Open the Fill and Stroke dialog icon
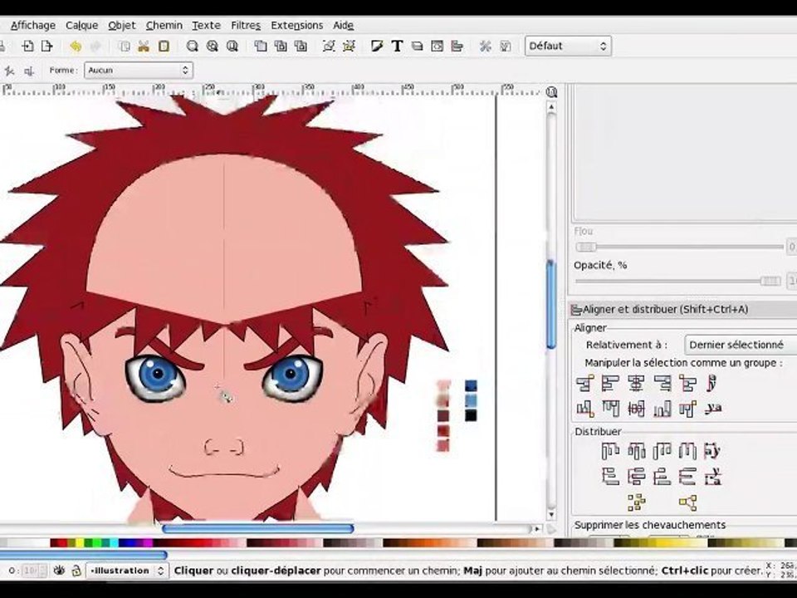 pyautogui.click(x=377, y=47)
